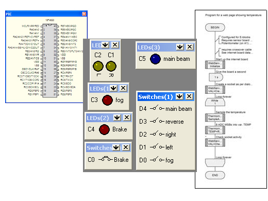This screenshot has width=268, height=201.
Task: Close the LED indicator panel
Action: click(x=115, y=45)
